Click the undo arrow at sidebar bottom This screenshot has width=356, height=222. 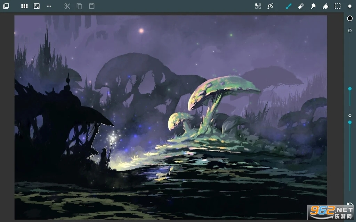(350, 204)
